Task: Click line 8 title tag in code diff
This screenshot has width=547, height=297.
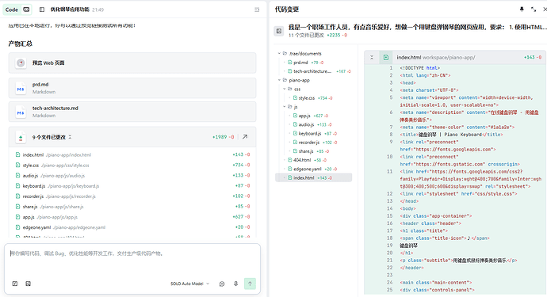Action: pos(451,135)
